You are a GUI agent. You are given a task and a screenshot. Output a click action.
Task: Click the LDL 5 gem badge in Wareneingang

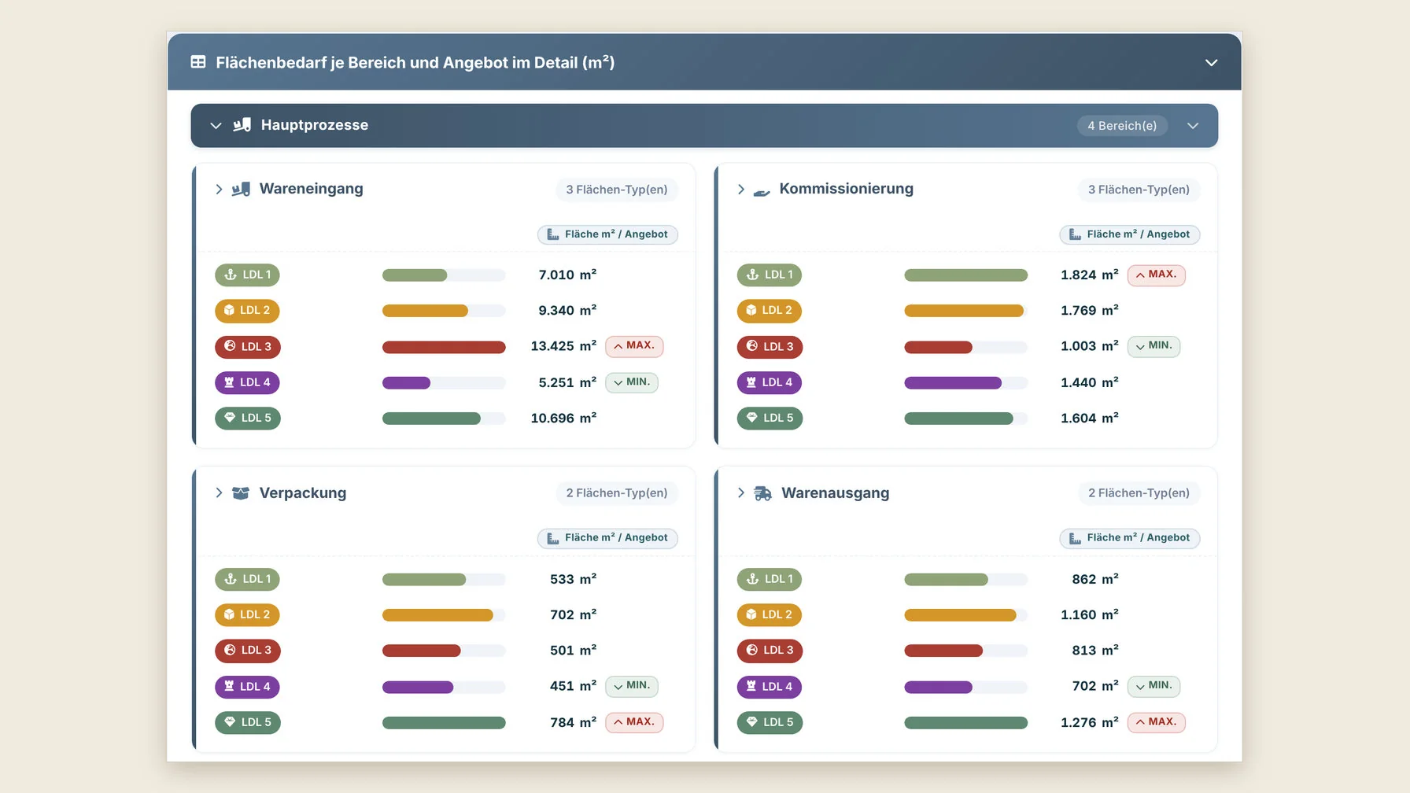click(248, 418)
